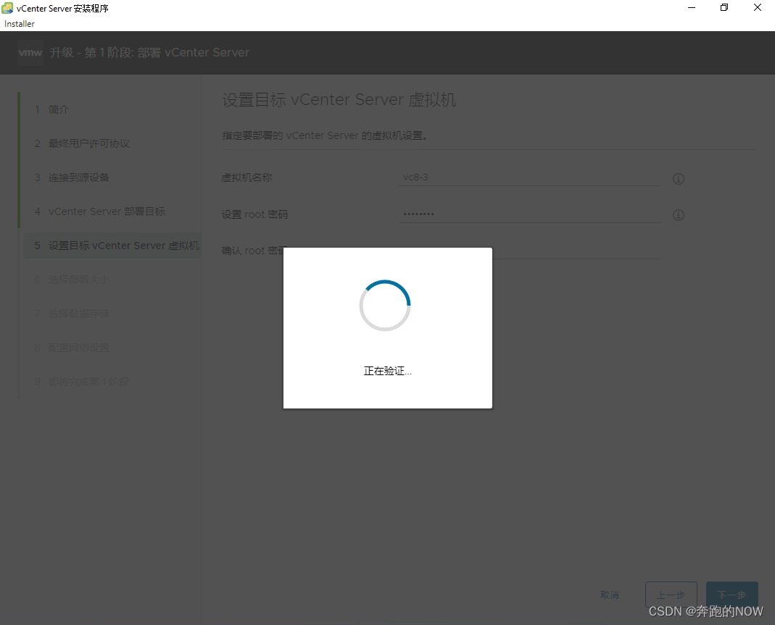Click the loading spinner in the dialog
The image size is (775, 625).
coord(385,306)
